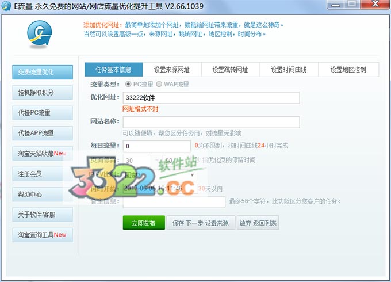Open 注册会员 sidebar item
Image resolution: width=391 pixels, height=282 pixels.
43,174
